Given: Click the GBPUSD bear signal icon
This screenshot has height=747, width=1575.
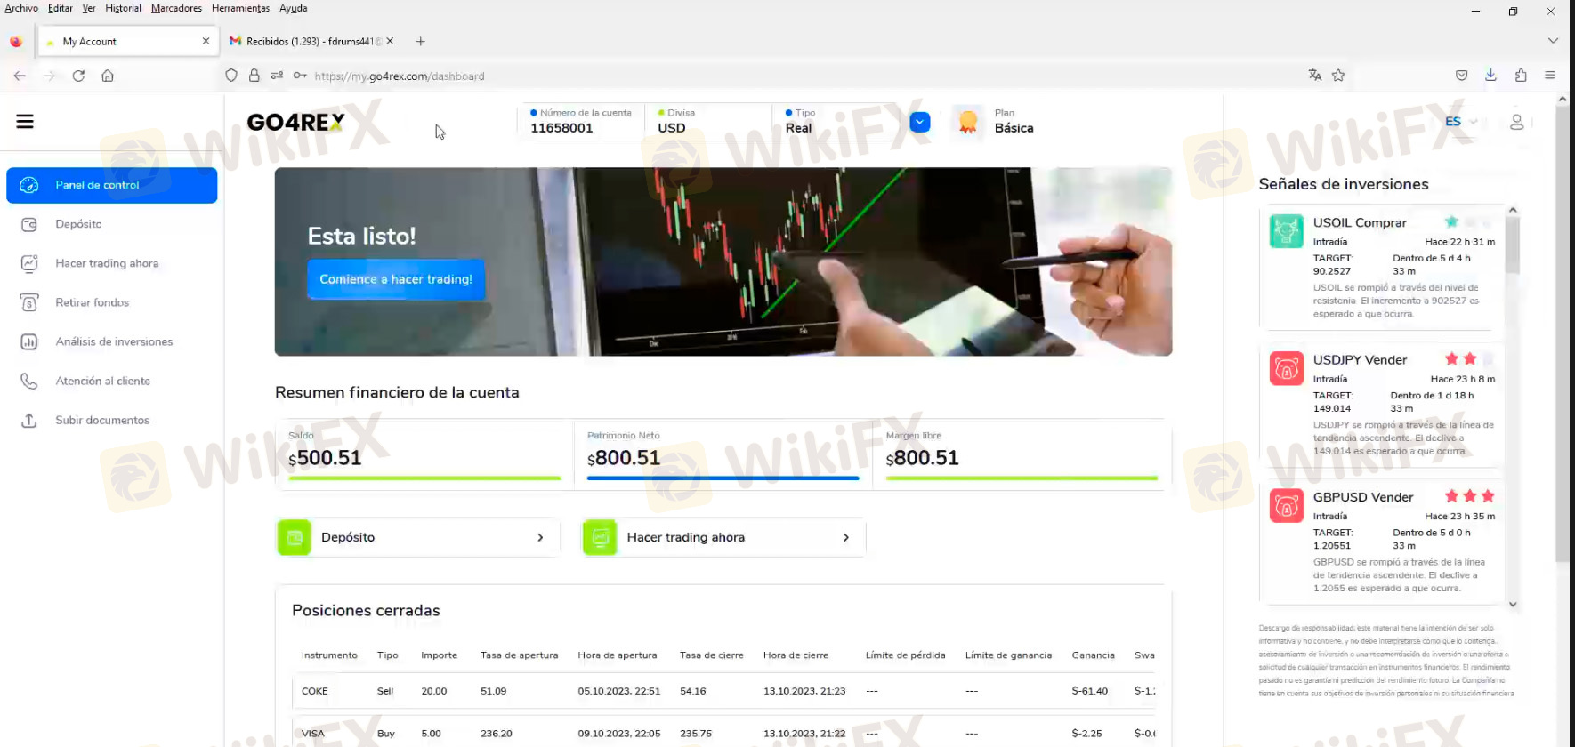Looking at the screenshot, I should [x=1286, y=505].
